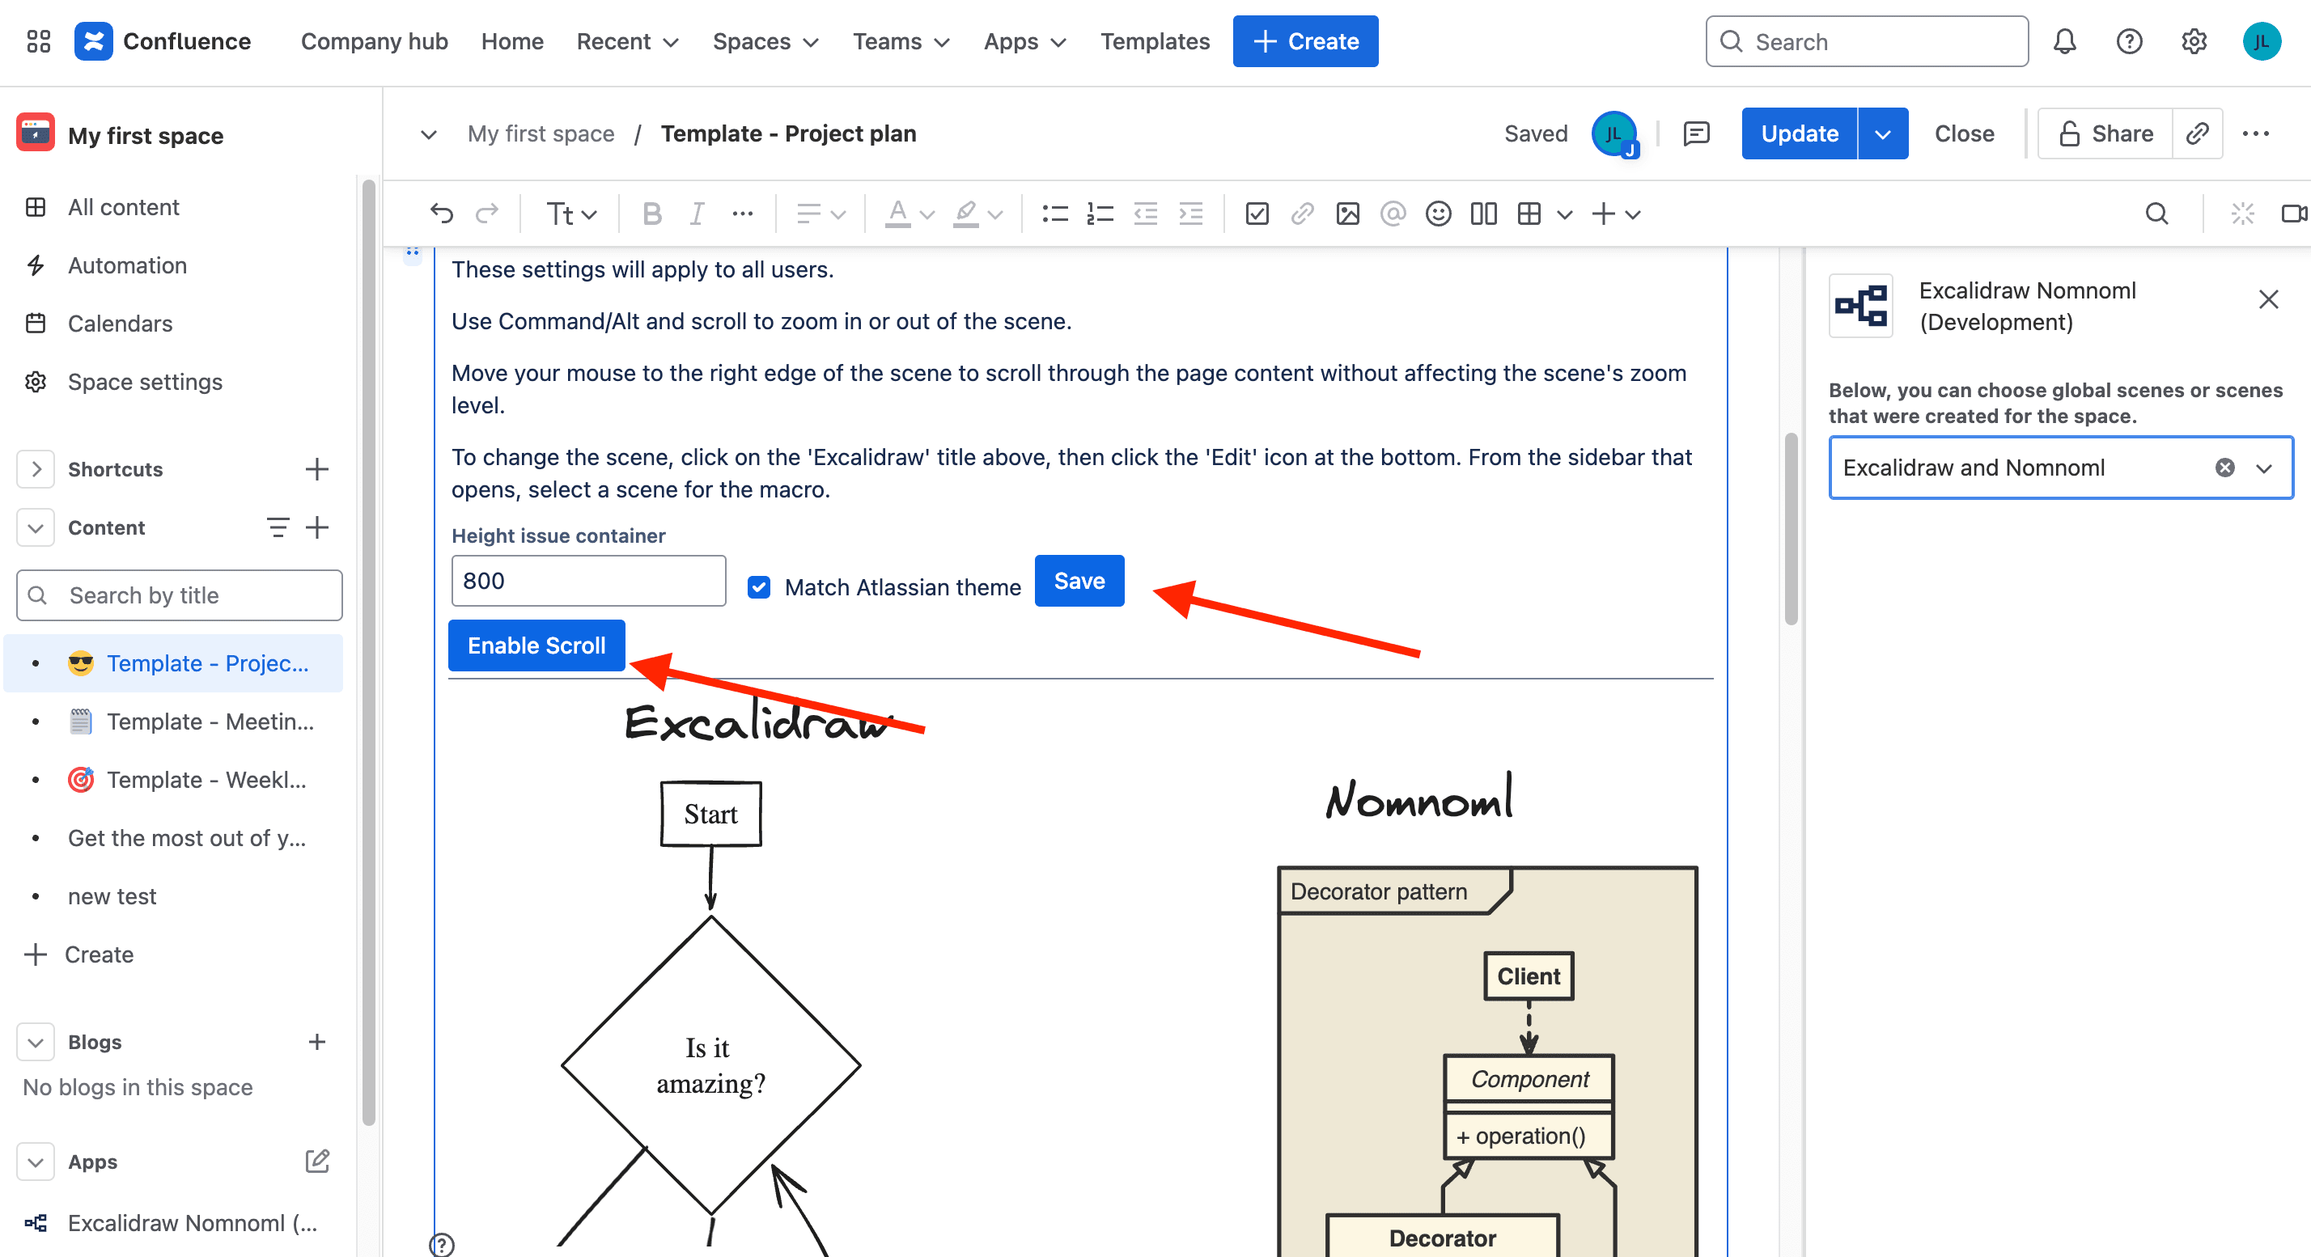This screenshot has width=2311, height=1257.
Task: Insert a link
Action: point(1303,214)
